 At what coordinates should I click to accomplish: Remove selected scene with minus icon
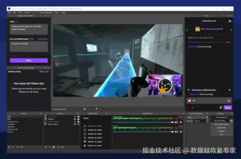[13, 147]
